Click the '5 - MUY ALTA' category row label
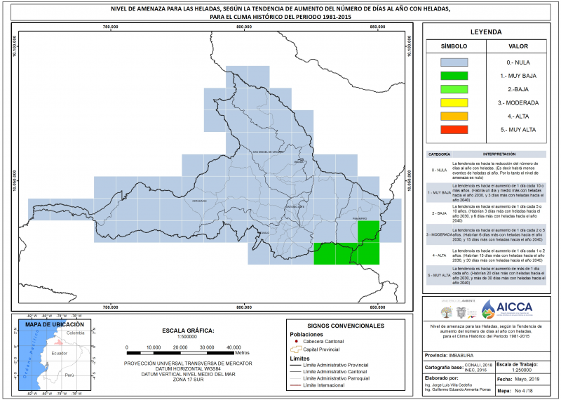 [439, 275]
